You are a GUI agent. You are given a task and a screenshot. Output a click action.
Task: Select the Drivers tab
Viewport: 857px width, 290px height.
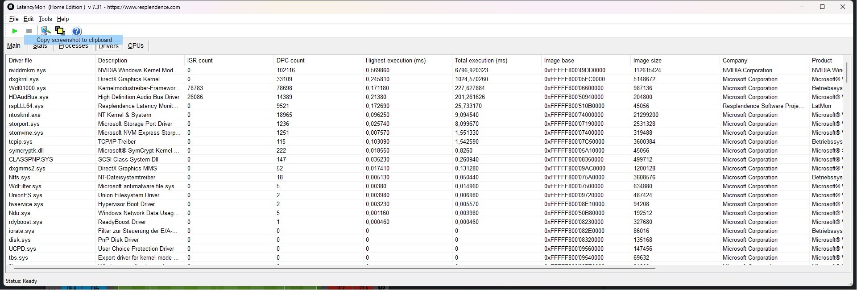point(108,46)
